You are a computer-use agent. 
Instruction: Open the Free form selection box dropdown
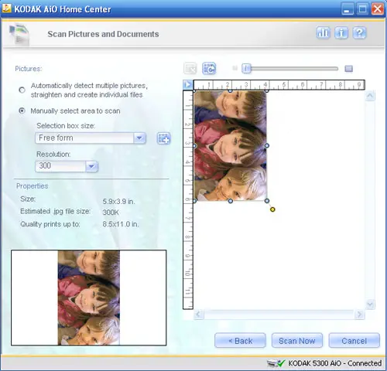click(91, 138)
